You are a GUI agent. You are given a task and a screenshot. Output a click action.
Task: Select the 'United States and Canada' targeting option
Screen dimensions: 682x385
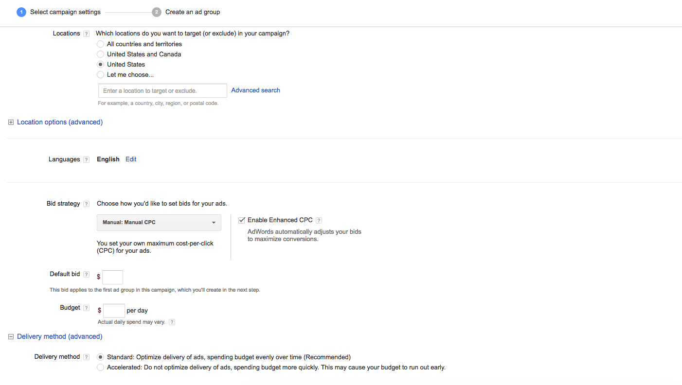coord(100,54)
